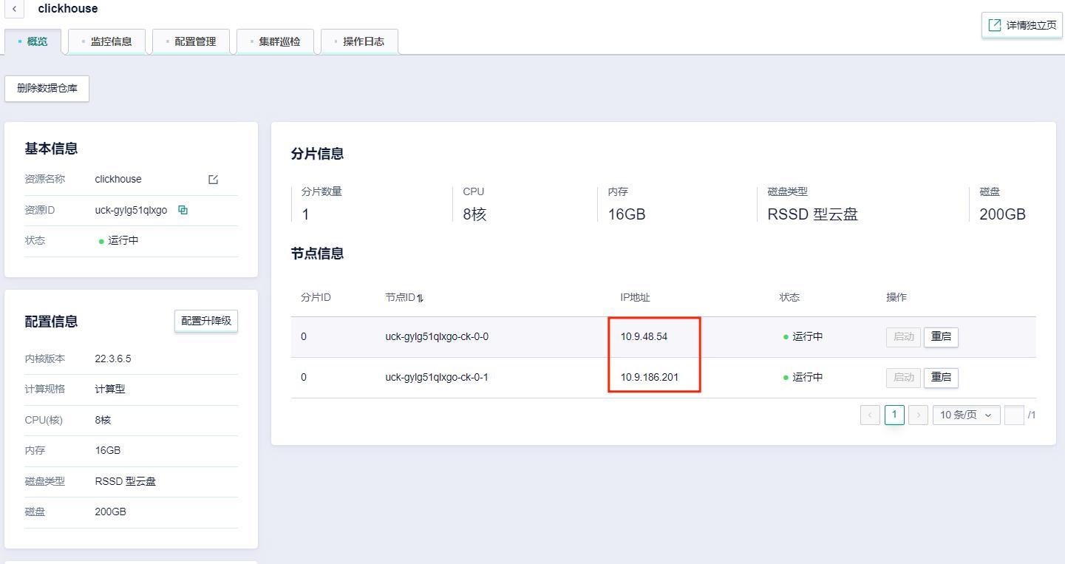Restart node uck-gylg51qlxgo-ck-0-1

pyautogui.click(x=941, y=378)
